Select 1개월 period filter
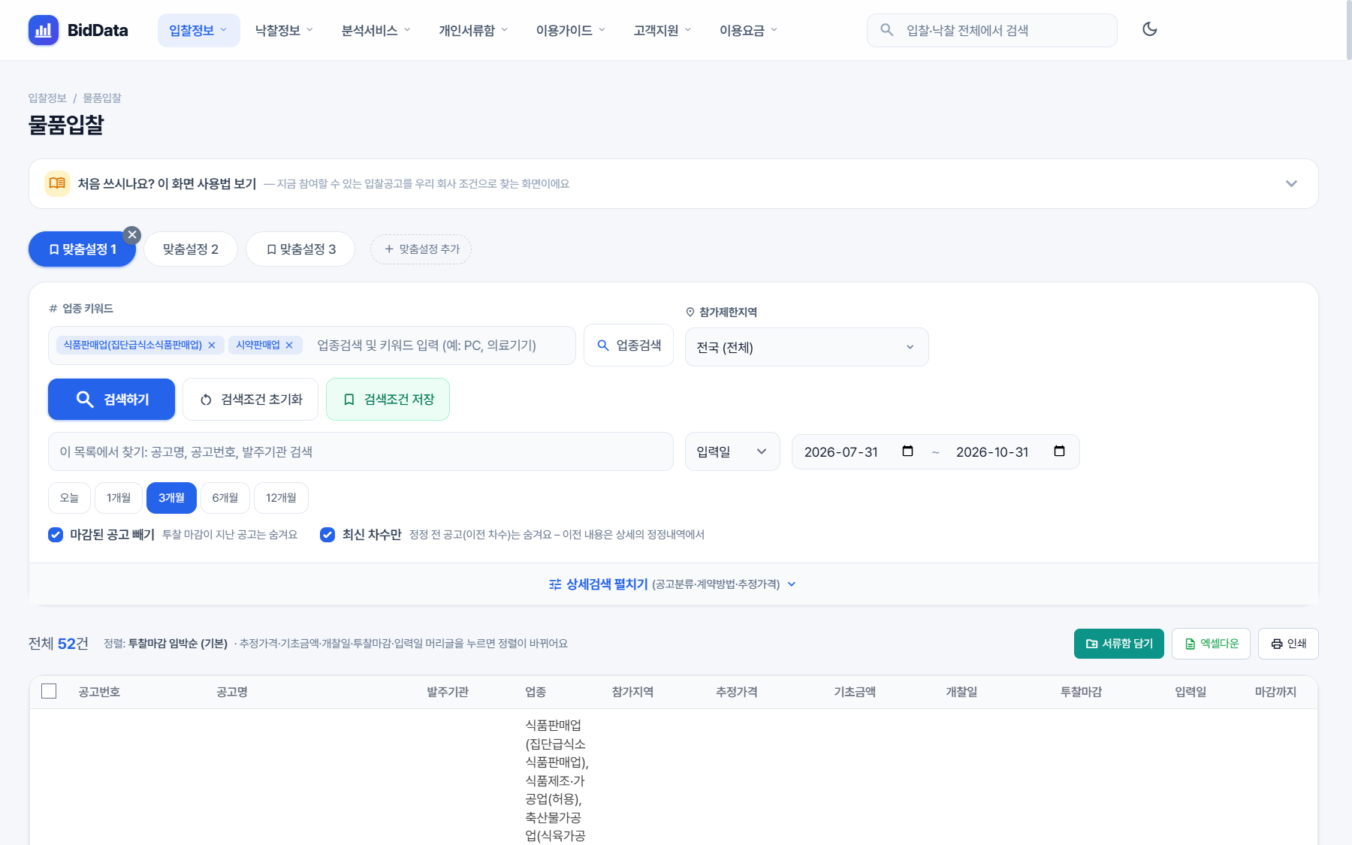Viewport: 1352px width, 845px height. coord(119,498)
